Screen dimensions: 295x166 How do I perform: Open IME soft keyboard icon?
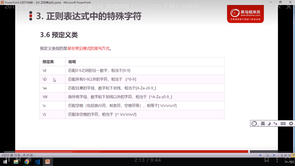(x=283, y=124)
